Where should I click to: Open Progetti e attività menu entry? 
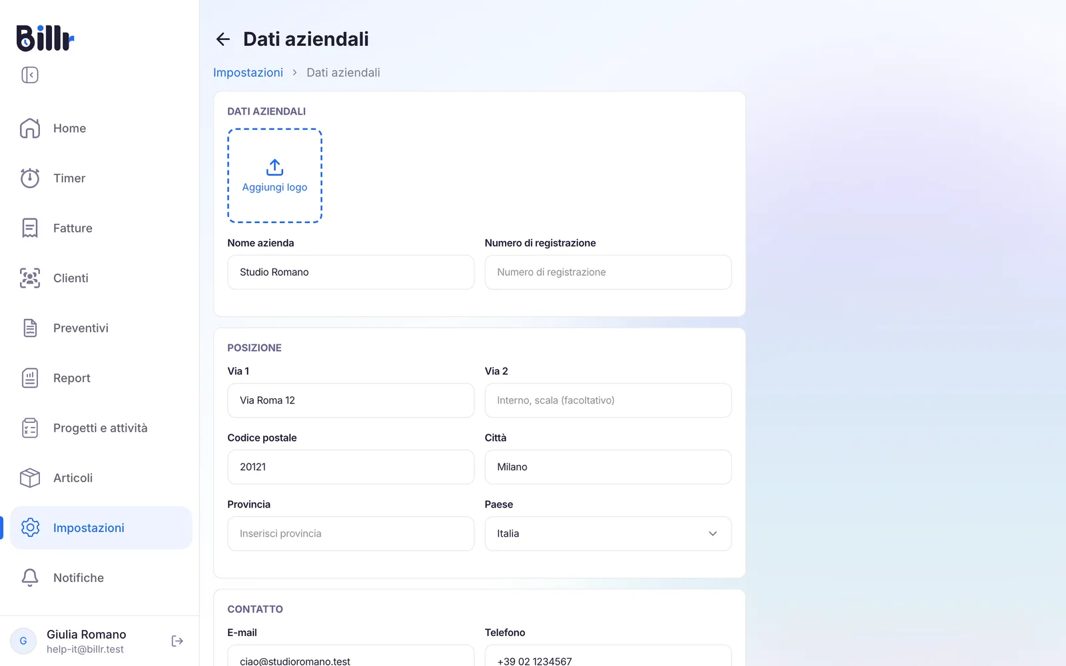(101, 428)
